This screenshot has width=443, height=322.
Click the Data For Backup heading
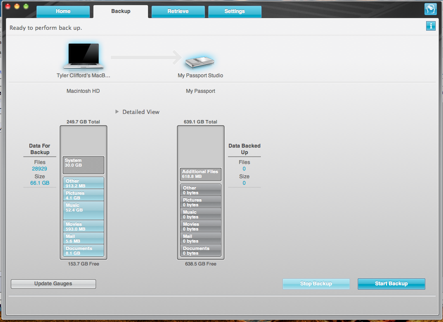39,149
